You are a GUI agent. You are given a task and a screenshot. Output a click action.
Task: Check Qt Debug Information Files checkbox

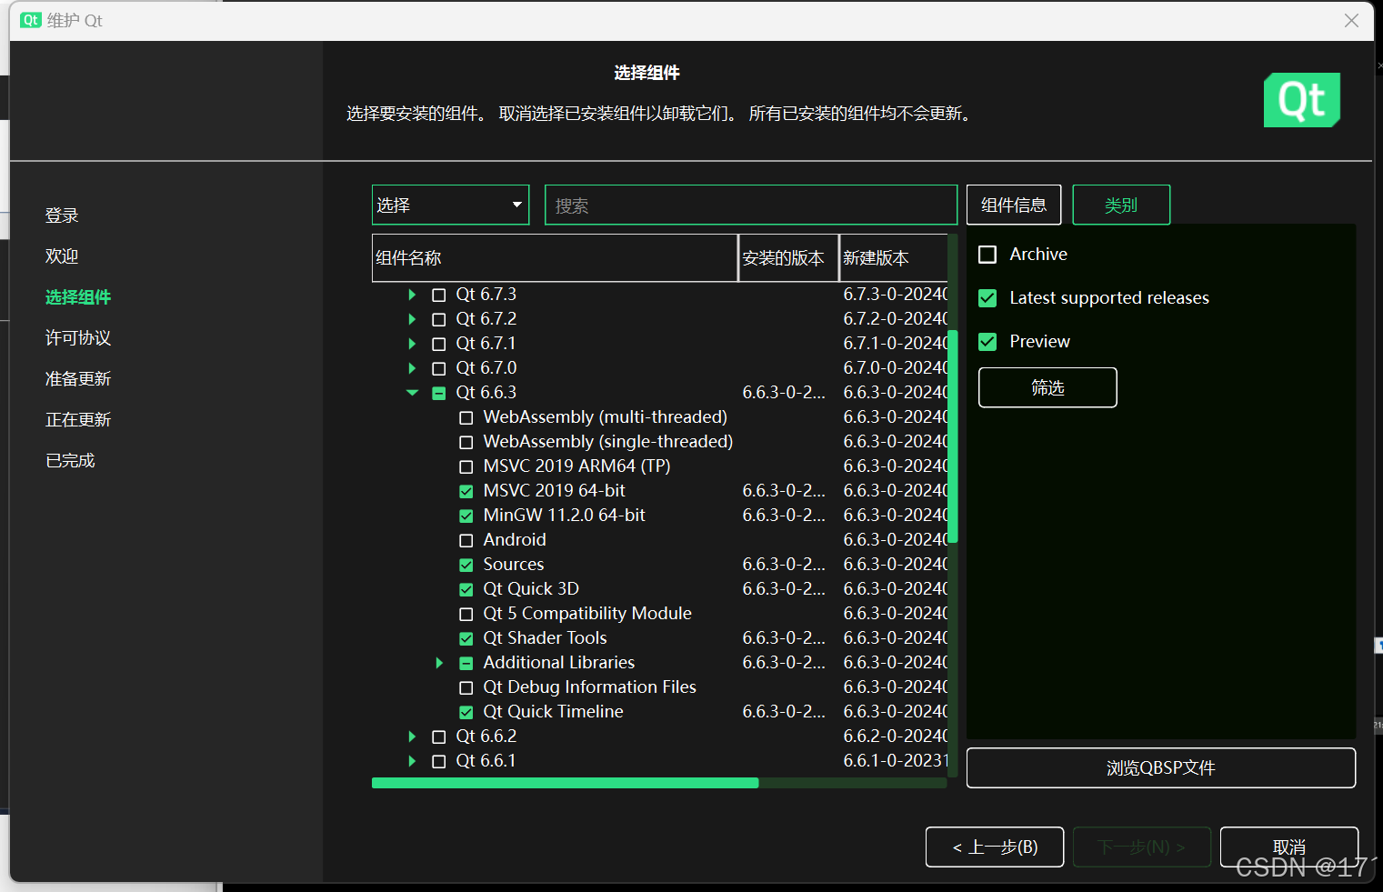click(466, 687)
